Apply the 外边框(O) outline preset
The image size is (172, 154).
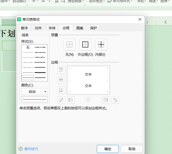tap(85, 44)
